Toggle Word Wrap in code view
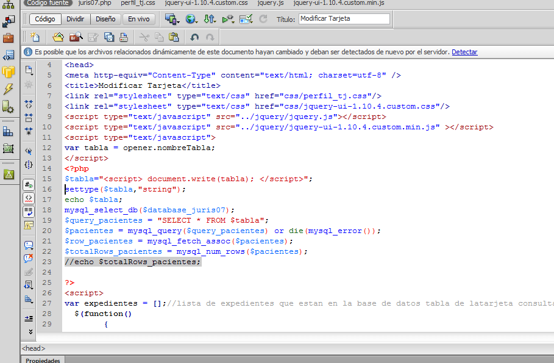Viewport: 554px width, 363px height. pos(29,212)
